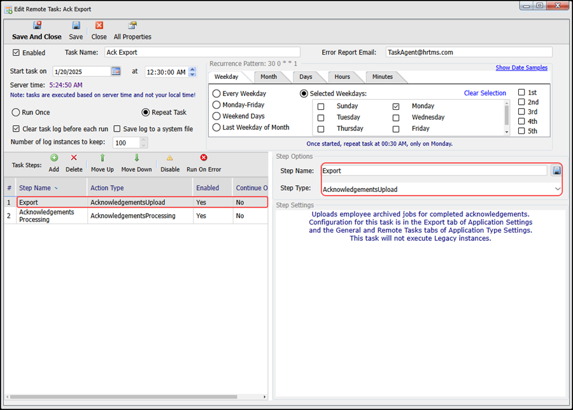Click the Show Date Samples link
Image resolution: width=573 pixels, height=410 pixels.
pos(521,68)
